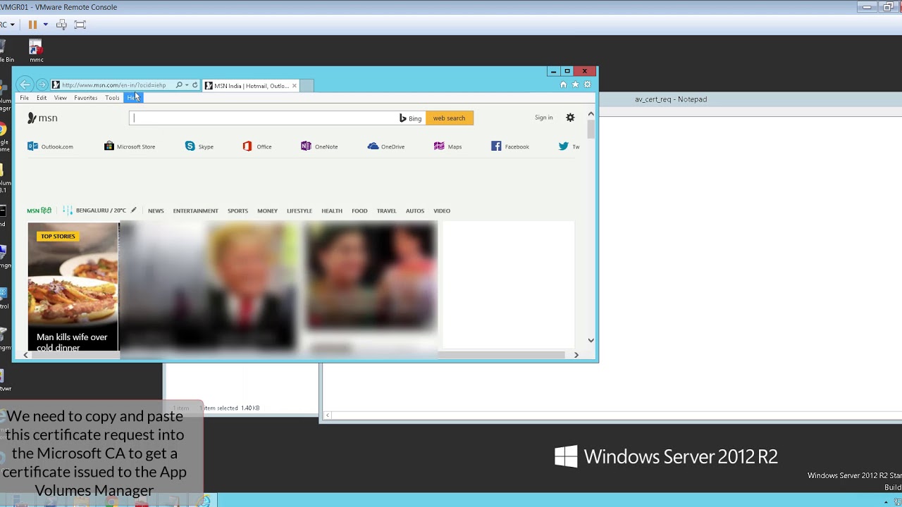
Task: Open MSN settings gear icon
Action: click(570, 118)
